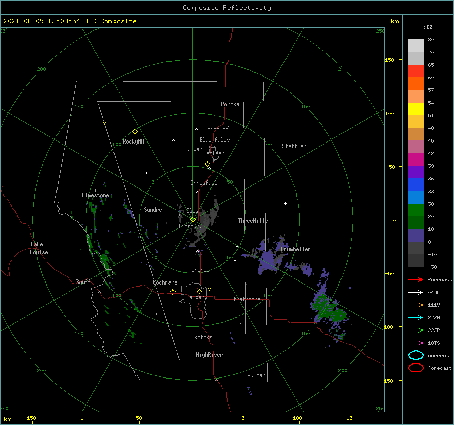
Task: Click the cyan 27ZW arrow icon
Action: point(416,318)
